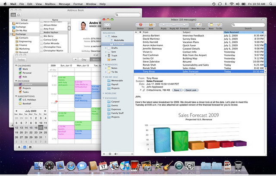The image size is (276, 176).
Task: Add new mailbox with plus button
Action: (x=104, y=154)
